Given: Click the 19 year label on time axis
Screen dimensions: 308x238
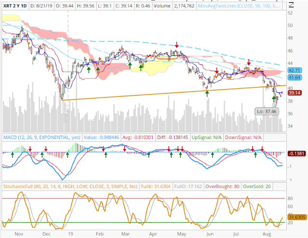Looking at the screenshot, I should [70, 234].
